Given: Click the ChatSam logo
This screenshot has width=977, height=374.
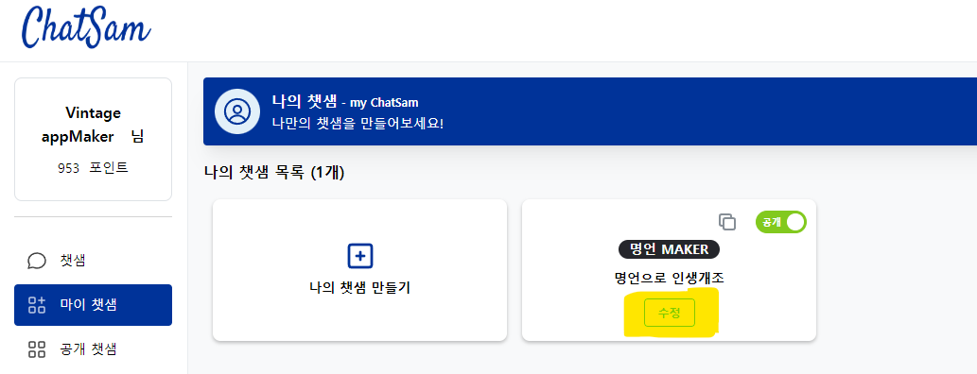Looking at the screenshot, I should pyautogui.click(x=86, y=28).
